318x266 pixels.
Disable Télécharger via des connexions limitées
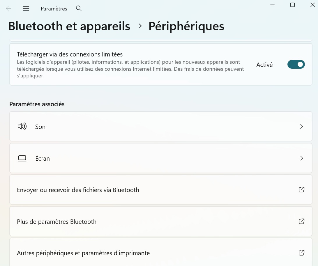point(296,64)
